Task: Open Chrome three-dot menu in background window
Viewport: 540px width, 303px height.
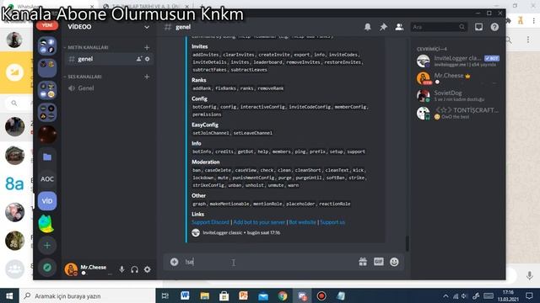Action: [534, 21]
